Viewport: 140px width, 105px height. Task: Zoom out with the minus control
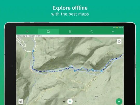click(x=76, y=101)
